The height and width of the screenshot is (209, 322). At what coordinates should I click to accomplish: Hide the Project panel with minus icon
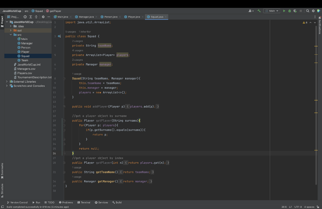[49, 17]
